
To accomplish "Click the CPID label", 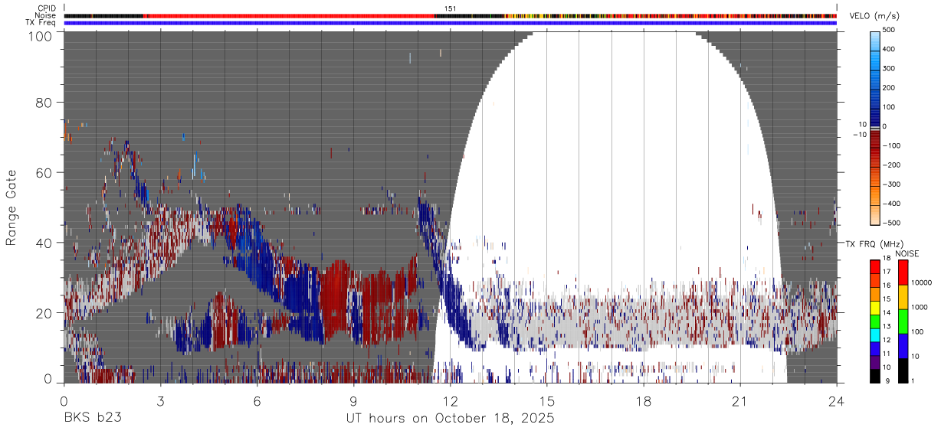I will tap(47, 8).
